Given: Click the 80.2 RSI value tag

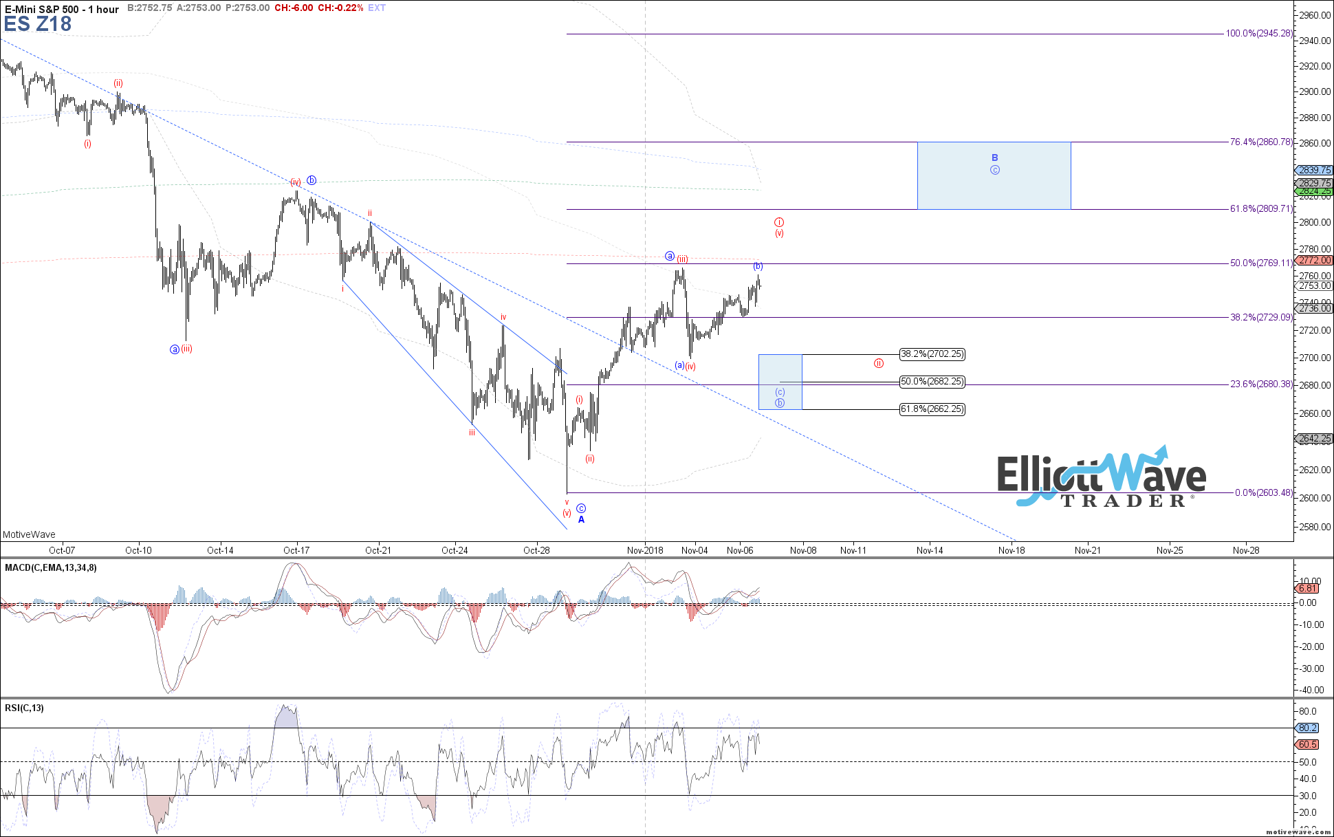Looking at the screenshot, I should (1307, 728).
